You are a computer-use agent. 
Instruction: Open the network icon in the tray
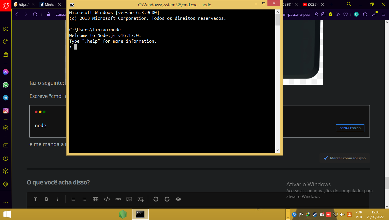336,214
